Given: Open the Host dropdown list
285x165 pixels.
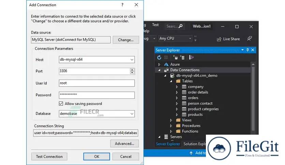Looking at the screenshot, I should (x=132, y=60).
